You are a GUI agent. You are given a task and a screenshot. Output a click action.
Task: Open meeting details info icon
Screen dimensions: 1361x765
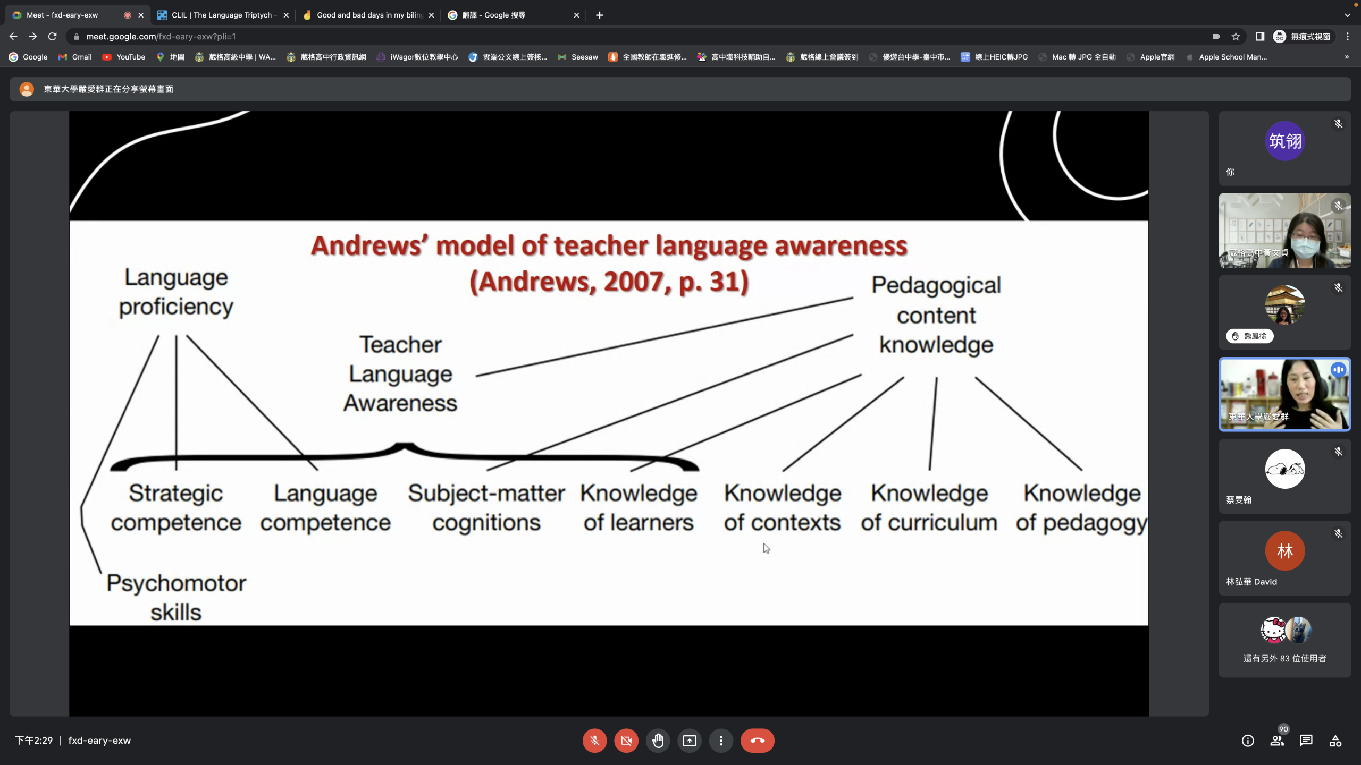pos(1248,741)
